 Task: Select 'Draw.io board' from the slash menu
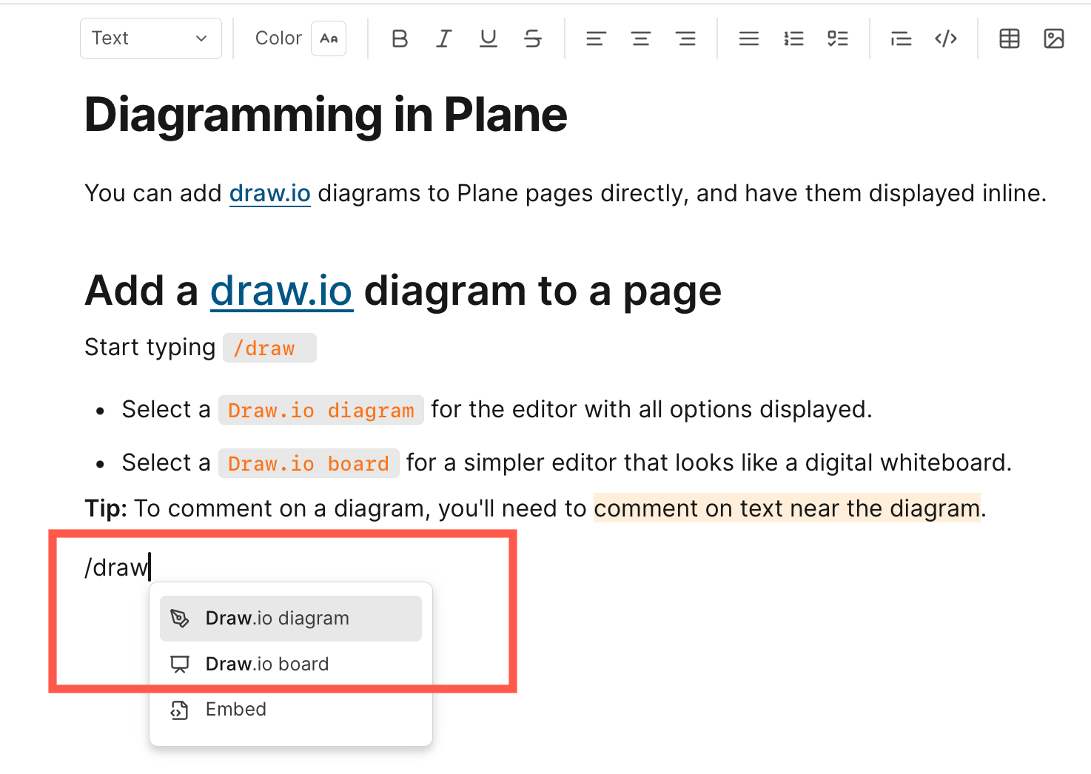coord(267,664)
